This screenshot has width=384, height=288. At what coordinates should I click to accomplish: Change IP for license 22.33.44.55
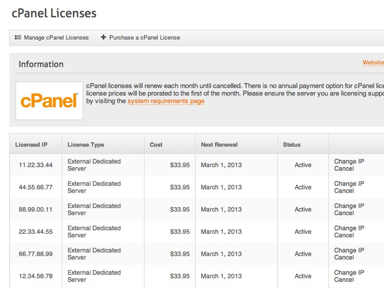[x=349, y=228]
